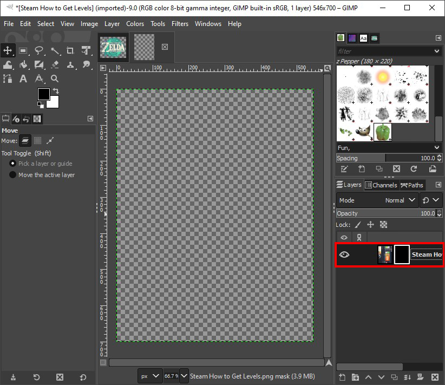Switch to the Channels tab
The image size is (445, 385).
[381, 185]
